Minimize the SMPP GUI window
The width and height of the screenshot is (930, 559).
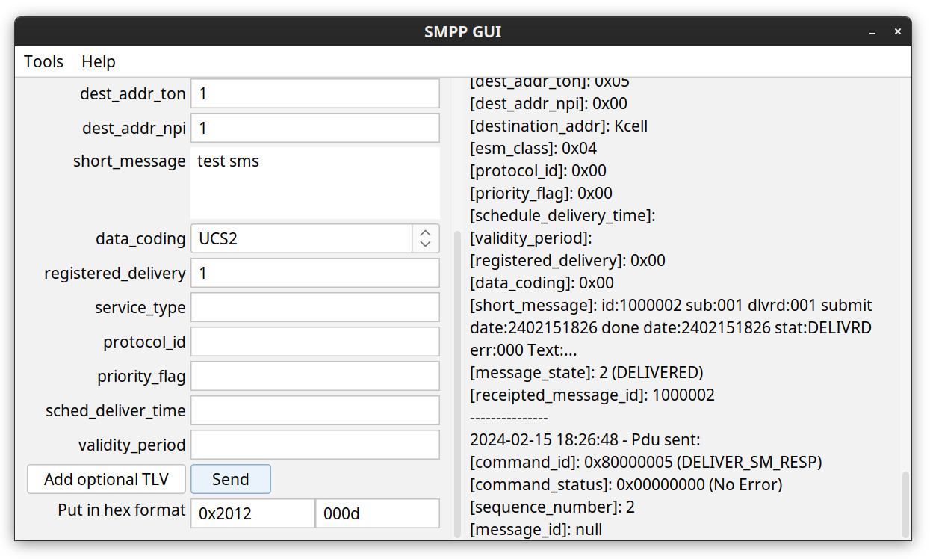(873, 32)
